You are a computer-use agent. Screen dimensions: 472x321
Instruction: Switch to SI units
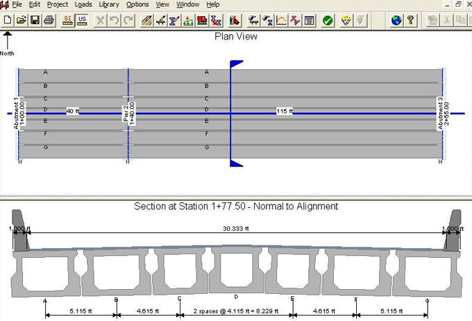click(67, 20)
